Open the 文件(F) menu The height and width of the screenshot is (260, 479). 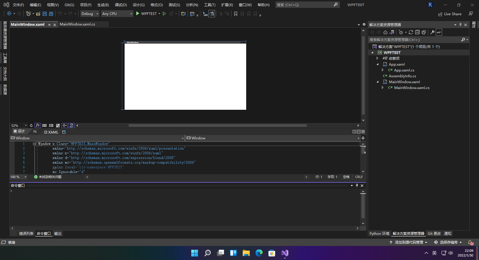coord(18,5)
